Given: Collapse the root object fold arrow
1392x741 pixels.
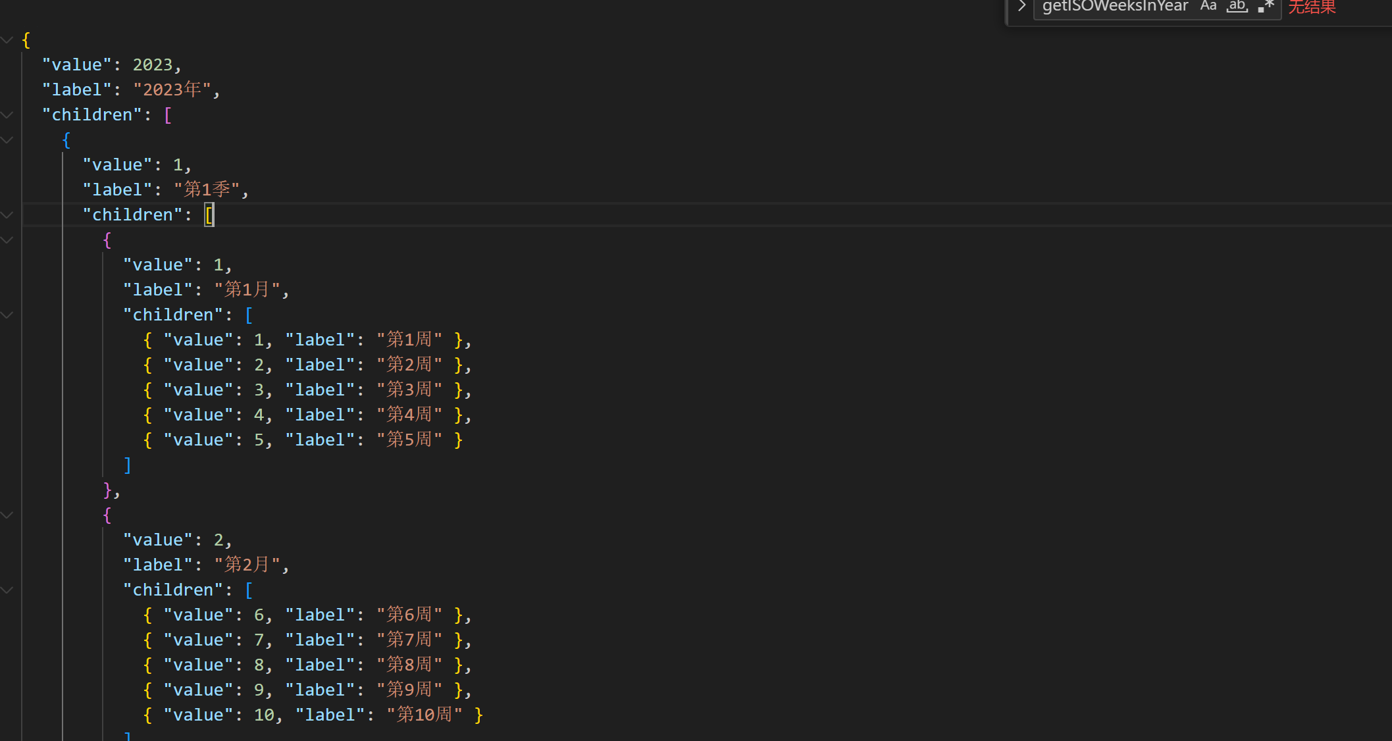Looking at the screenshot, I should (7, 40).
